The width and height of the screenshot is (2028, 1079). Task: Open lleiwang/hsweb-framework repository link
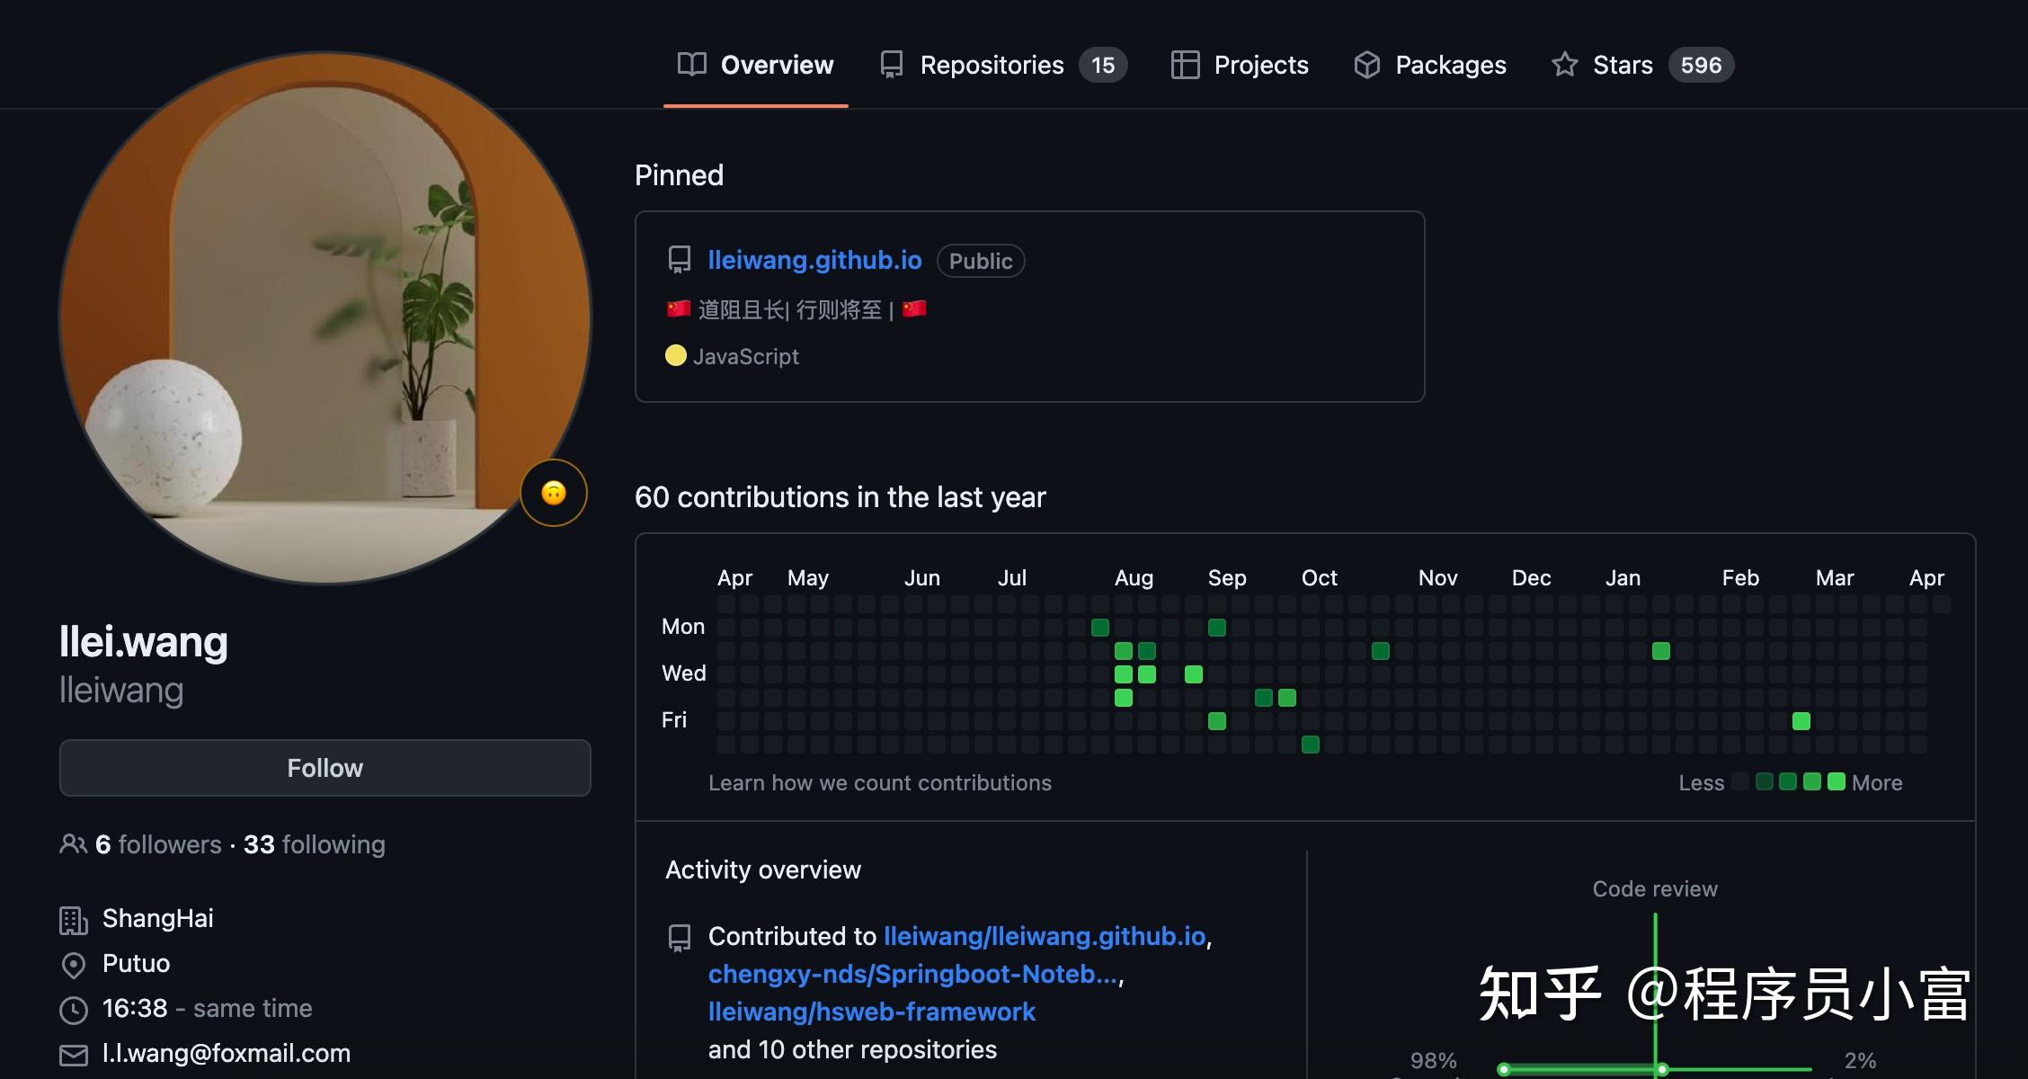point(871,1012)
